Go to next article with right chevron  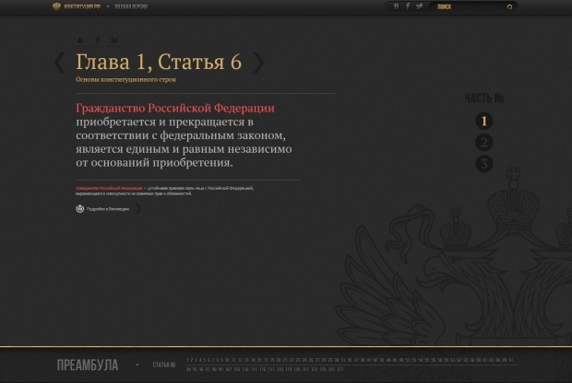coord(258,63)
